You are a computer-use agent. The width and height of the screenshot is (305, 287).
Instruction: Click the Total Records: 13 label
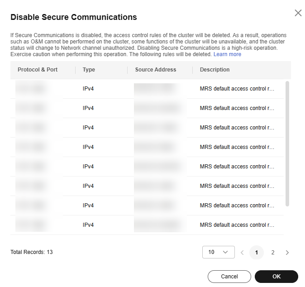point(32,252)
